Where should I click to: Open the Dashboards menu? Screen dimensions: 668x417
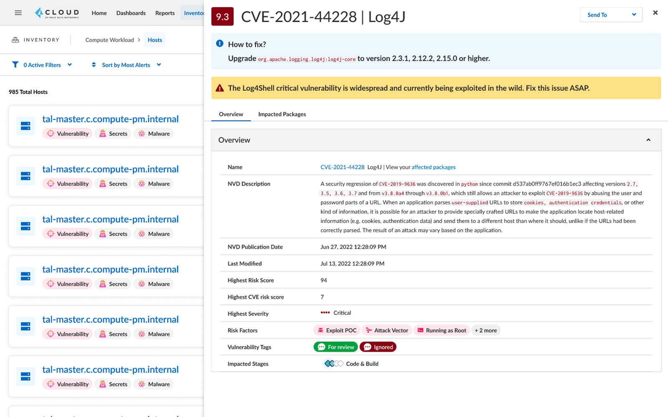131,13
